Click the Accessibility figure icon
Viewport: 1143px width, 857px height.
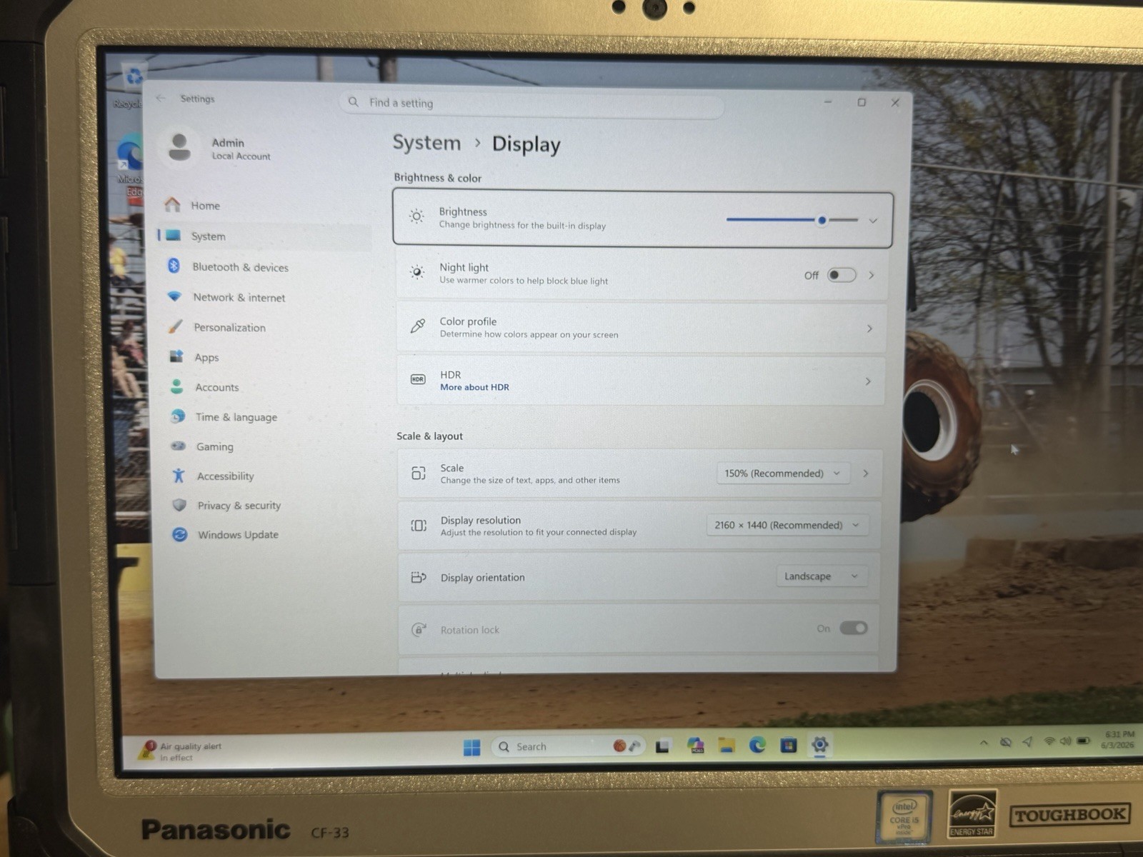point(179,476)
